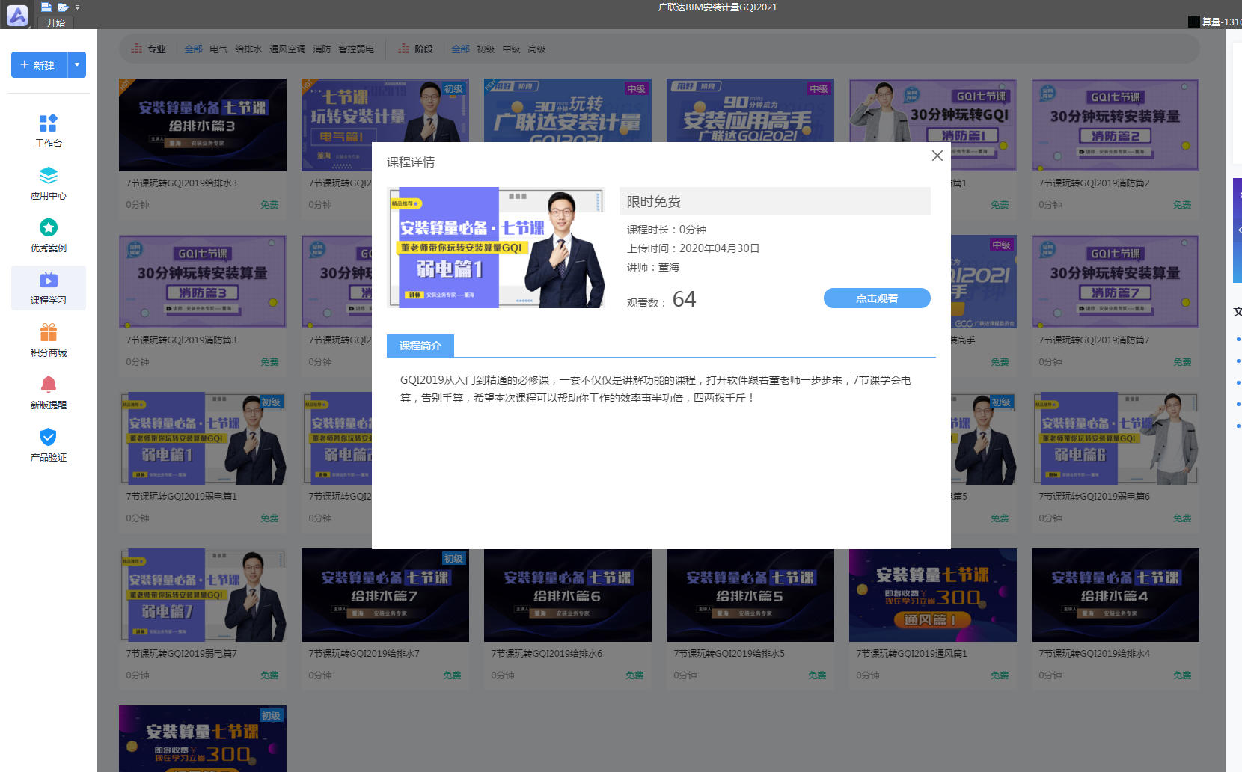Select the 课程学习 course icon
Screen dimensions: 1242x772
click(x=48, y=280)
